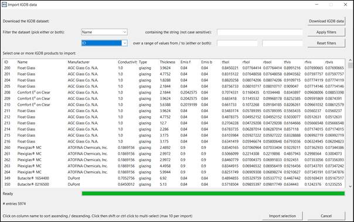The image size is (354, 222).
Task: Expand the ID range filter dropdown arrow
Action: 124,43
